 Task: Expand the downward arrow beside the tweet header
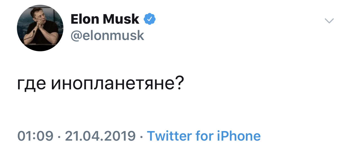click(329, 21)
